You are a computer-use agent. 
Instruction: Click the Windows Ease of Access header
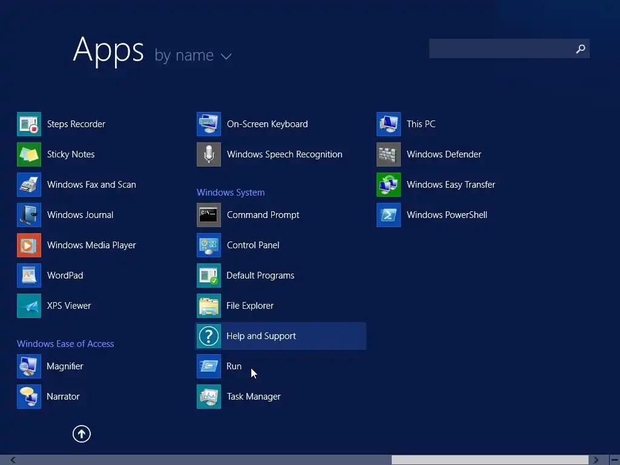[x=65, y=344]
